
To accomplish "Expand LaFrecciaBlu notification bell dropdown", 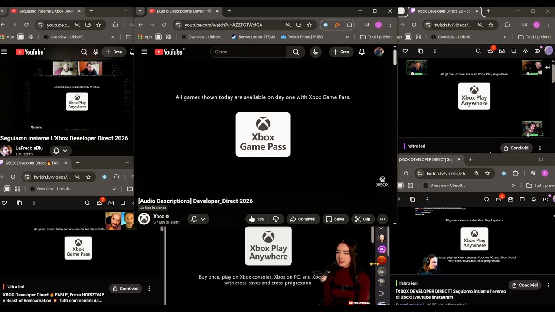I will [x=65, y=151].
